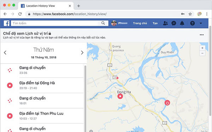
Task: Click the search magnifier button
Action: point(103,23)
